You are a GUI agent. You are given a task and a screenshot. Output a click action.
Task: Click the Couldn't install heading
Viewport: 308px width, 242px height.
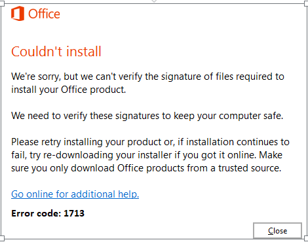(56, 52)
